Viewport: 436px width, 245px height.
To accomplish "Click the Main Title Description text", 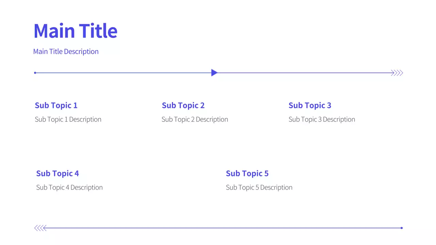I will [x=66, y=51].
